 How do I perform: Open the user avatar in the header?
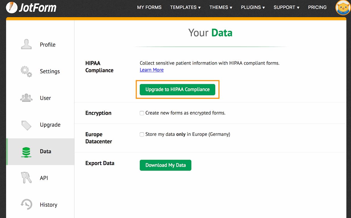coord(343,8)
